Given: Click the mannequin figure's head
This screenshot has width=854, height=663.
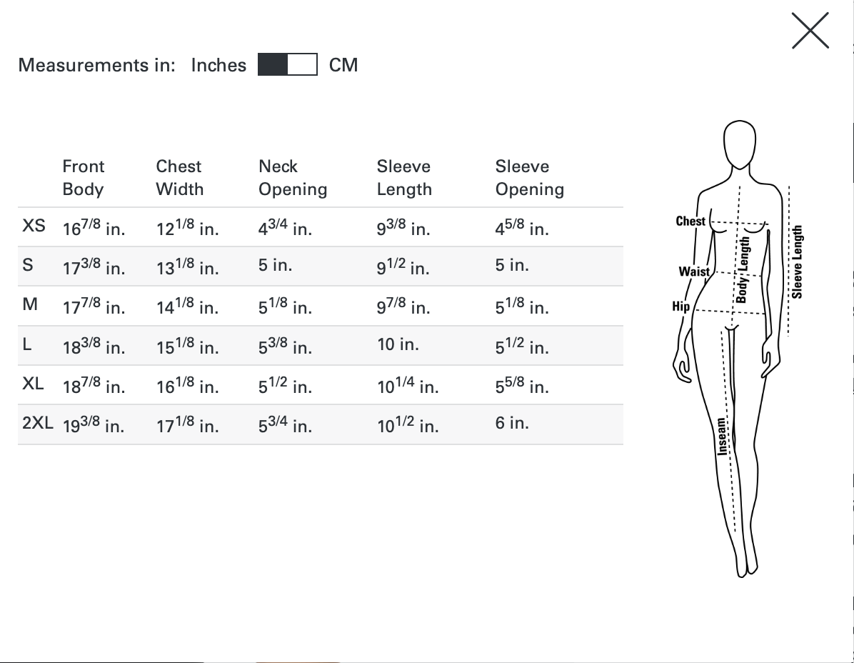Looking at the screenshot, I should pos(740,145).
